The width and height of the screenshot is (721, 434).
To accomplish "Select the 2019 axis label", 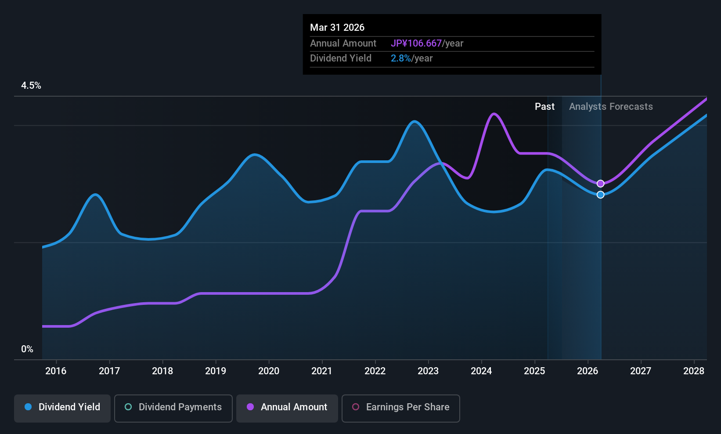I will click(x=216, y=371).
